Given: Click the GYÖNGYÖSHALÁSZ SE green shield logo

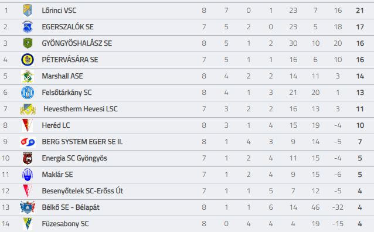Looking at the screenshot, I should pyautogui.click(x=28, y=43).
